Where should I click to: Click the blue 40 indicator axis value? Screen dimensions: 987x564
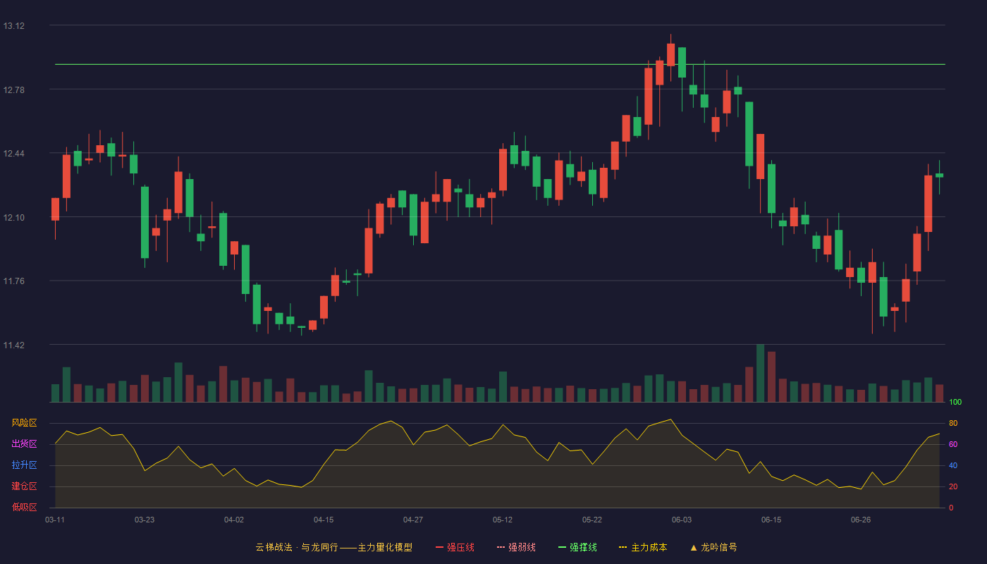[x=953, y=466]
